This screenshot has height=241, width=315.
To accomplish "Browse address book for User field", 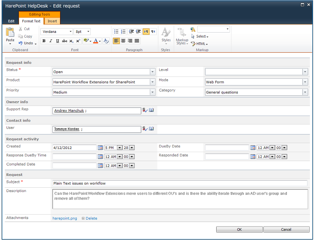I will [151, 129].
